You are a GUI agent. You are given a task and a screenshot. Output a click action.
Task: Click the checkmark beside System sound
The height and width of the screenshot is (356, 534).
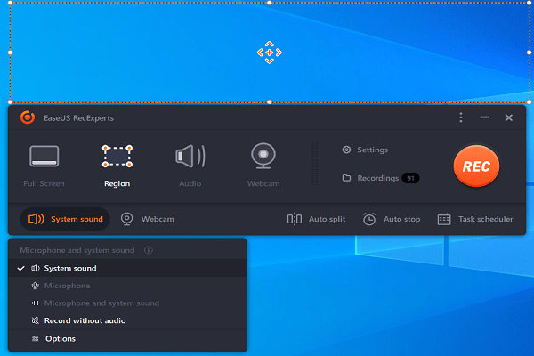point(21,269)
